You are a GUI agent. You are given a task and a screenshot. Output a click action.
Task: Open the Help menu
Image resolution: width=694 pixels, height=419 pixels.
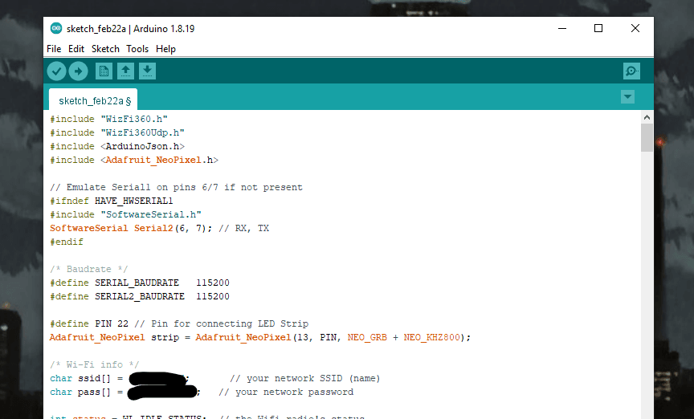[x=165, y=49]
